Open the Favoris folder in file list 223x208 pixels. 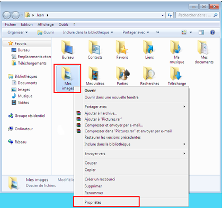(x=122, y=50)
